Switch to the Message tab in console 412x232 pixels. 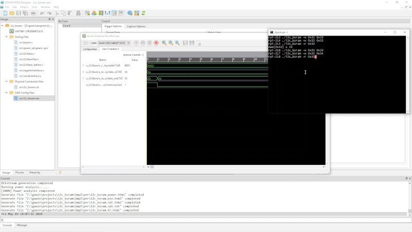coord(22,225)
